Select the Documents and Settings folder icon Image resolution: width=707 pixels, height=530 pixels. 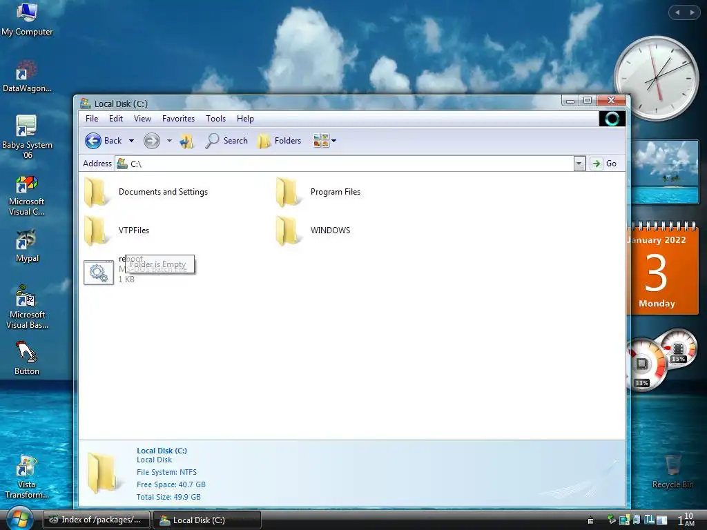[x=95, y=192]
